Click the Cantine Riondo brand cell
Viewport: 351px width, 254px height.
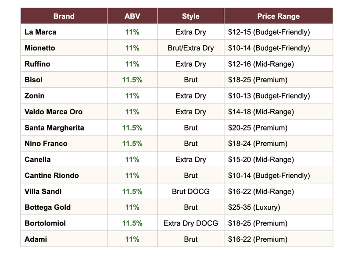pos(52,175)
